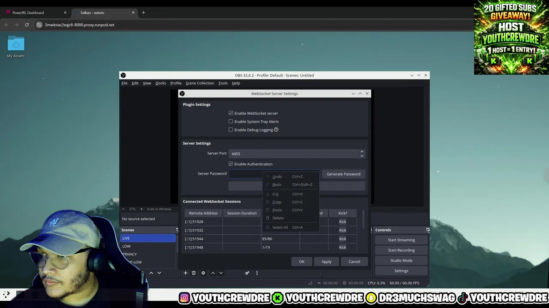Open the Docks menu
The width and height of the screenshot is (549, 308).
[x=161, y=83]
